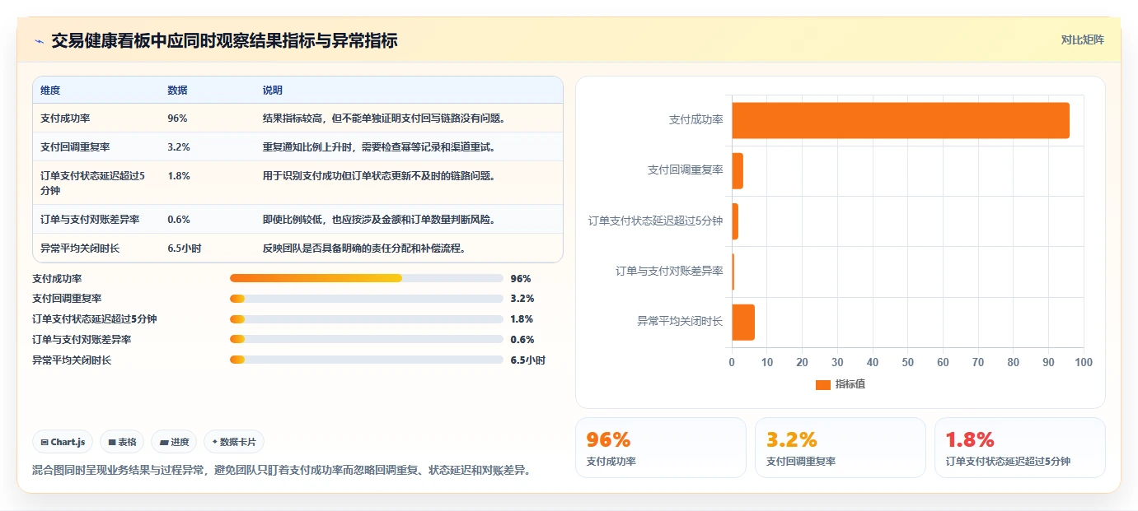Click the 订单与支付对账差异率 row label in table
1138x511 pixels.
[90, 219]
